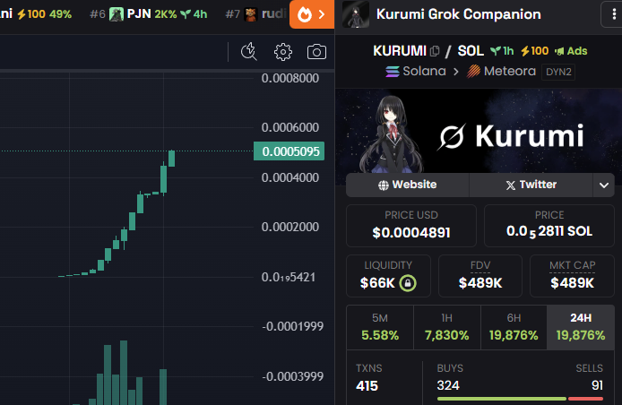Click the SELLS 91 value
This screenshot has width=622, height=405.
point(597,385)
